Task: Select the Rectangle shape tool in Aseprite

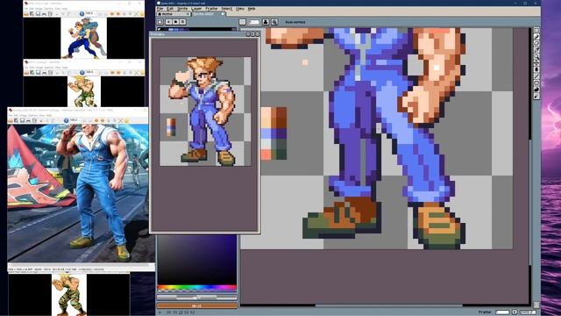Action: pyautogui.click(x=536, y=83)
